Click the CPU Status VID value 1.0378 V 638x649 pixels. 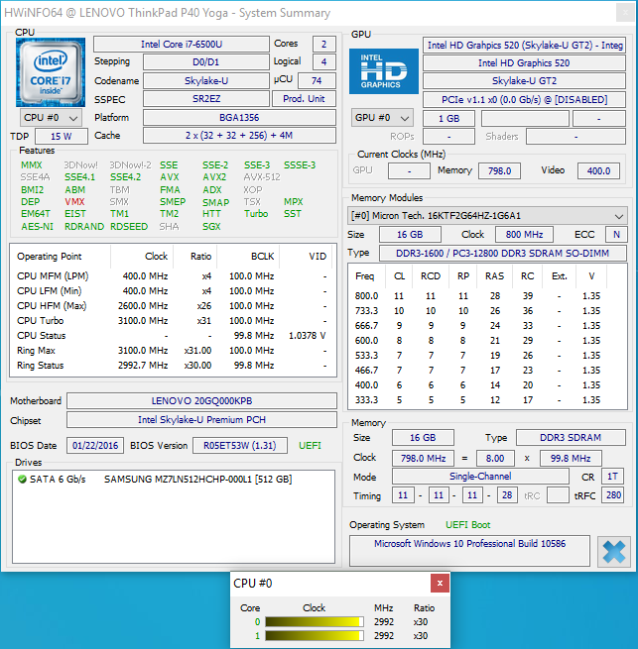pos(308,336)
